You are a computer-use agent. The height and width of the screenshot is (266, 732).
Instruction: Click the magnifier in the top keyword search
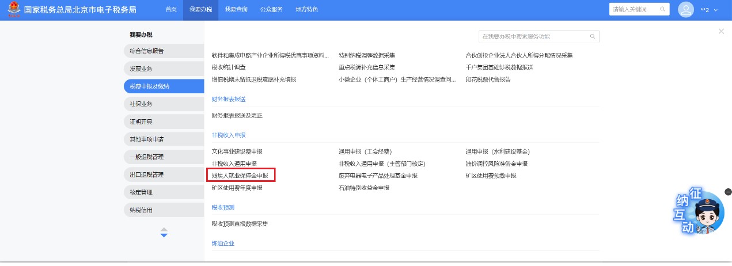(x=663, y=9)
